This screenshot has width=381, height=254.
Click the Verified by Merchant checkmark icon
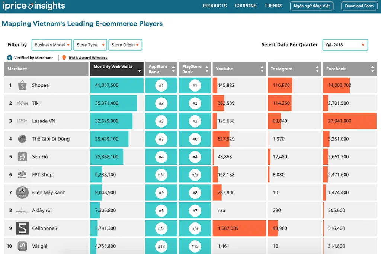tap(9, 57)
